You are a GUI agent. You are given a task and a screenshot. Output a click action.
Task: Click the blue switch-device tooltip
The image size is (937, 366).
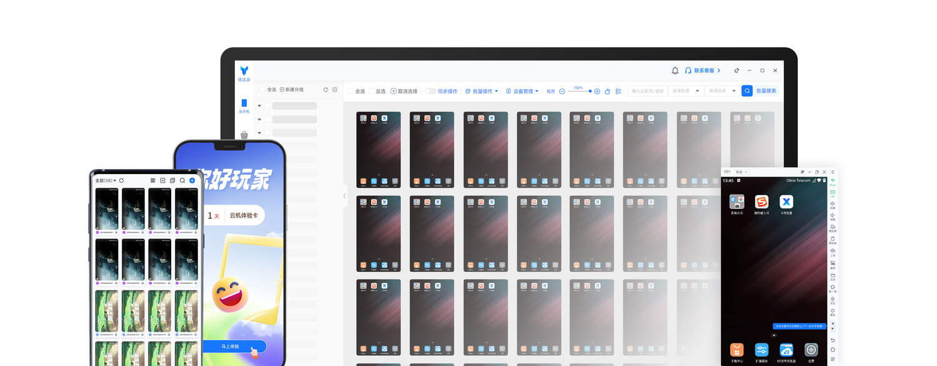800,326
